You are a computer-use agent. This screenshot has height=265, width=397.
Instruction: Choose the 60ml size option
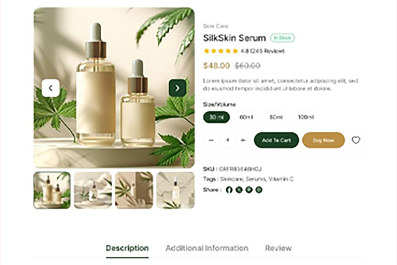[x=246, y=117]
